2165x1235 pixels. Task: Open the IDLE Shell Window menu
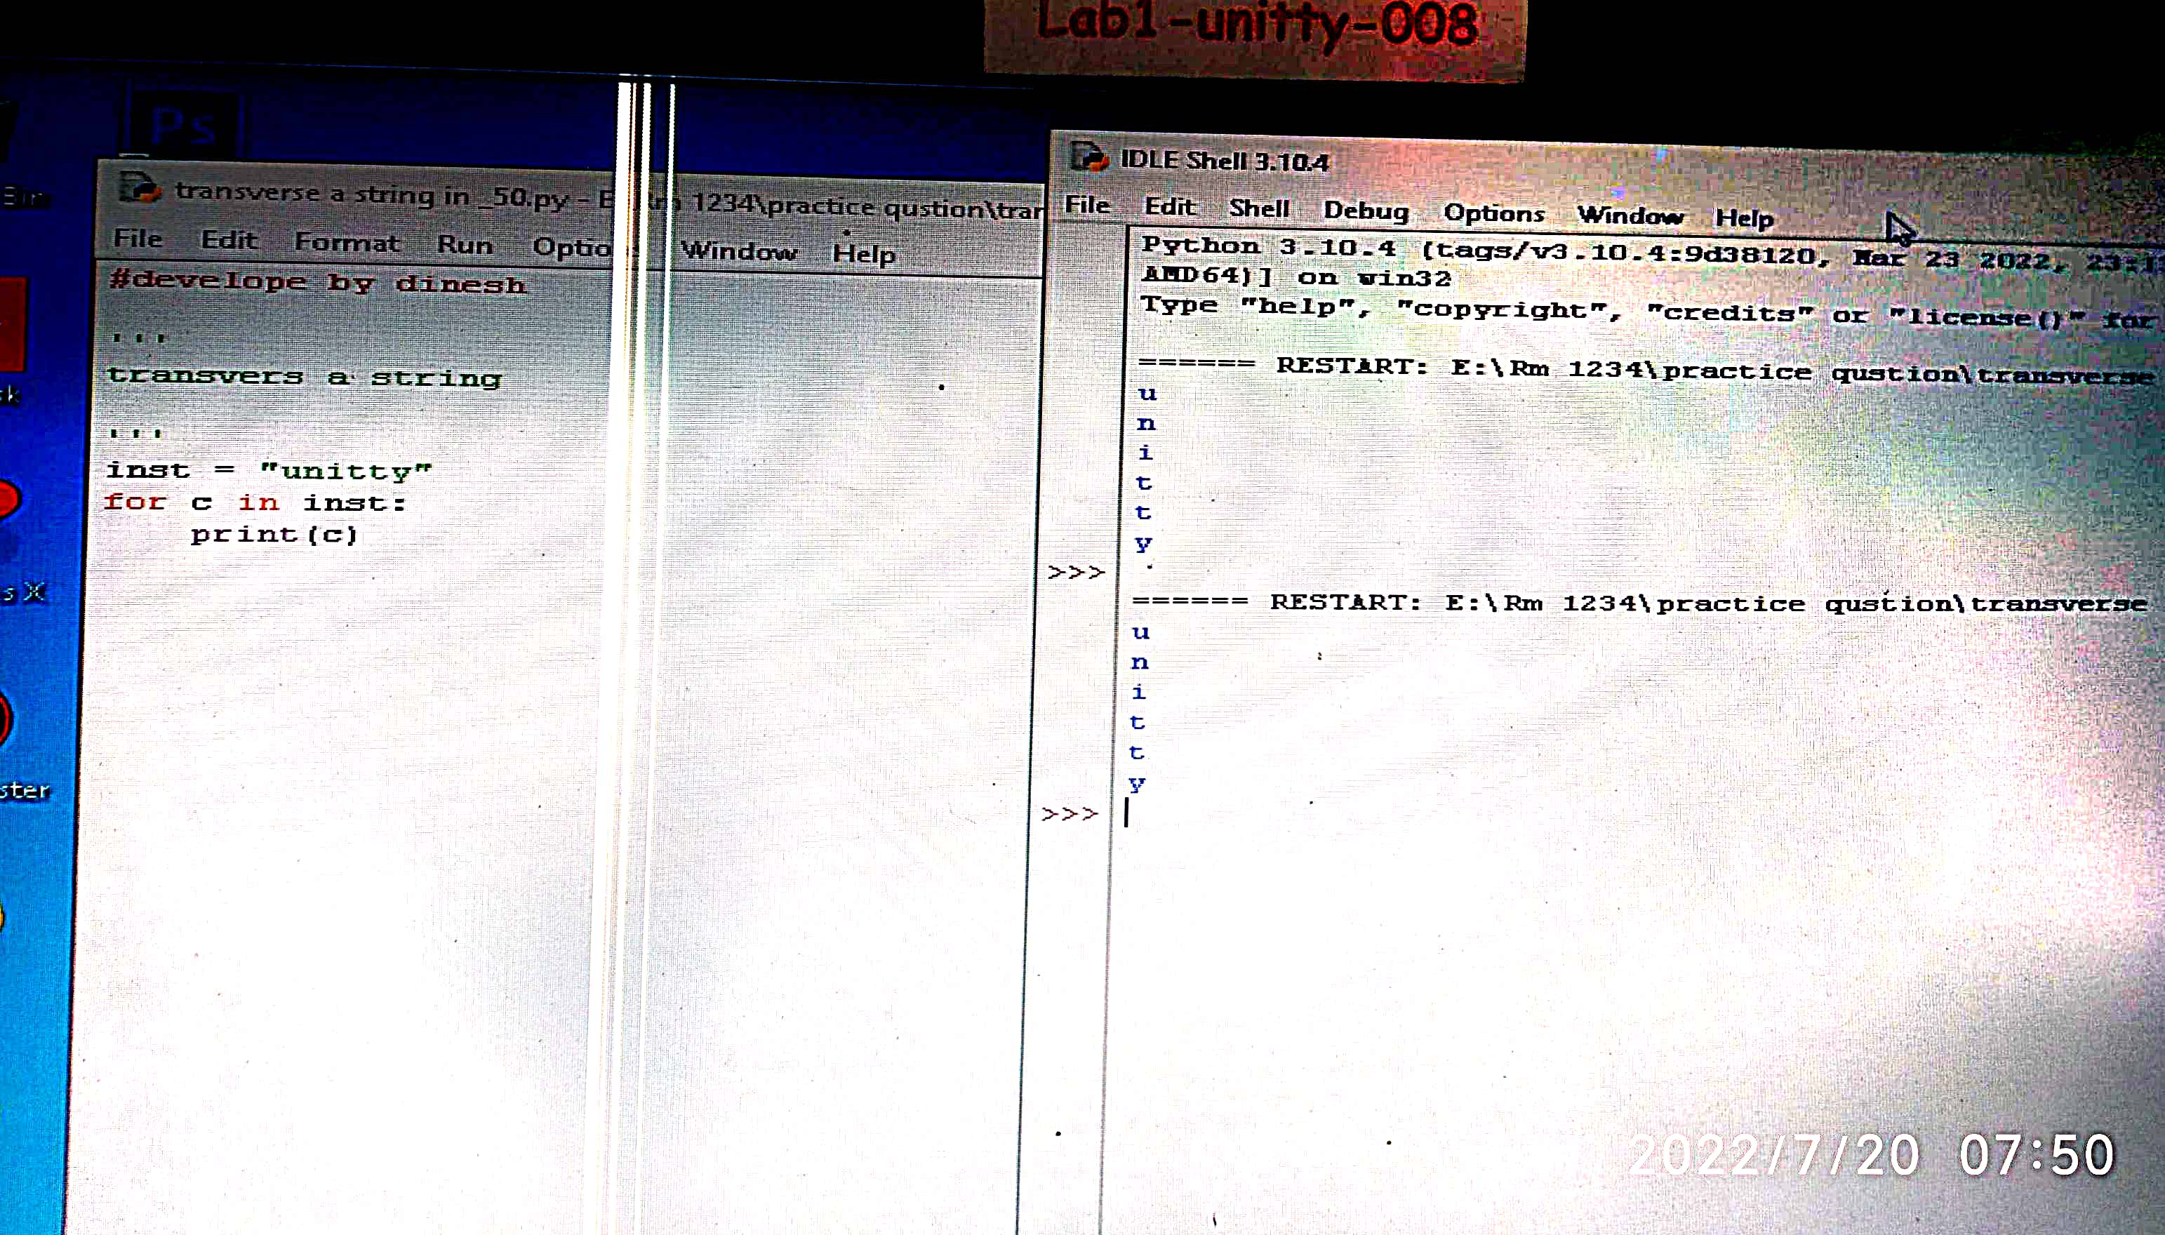(x=1630, y=216)
